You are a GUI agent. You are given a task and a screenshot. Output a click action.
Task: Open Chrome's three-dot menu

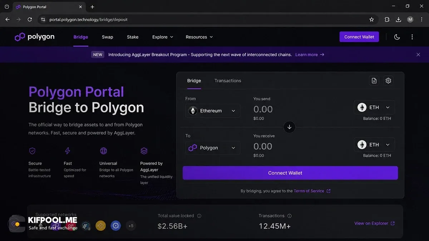coord(421,20)
